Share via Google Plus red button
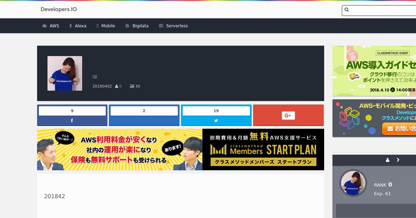The width and height of the screenshot is (416, 218). (288, 115)
